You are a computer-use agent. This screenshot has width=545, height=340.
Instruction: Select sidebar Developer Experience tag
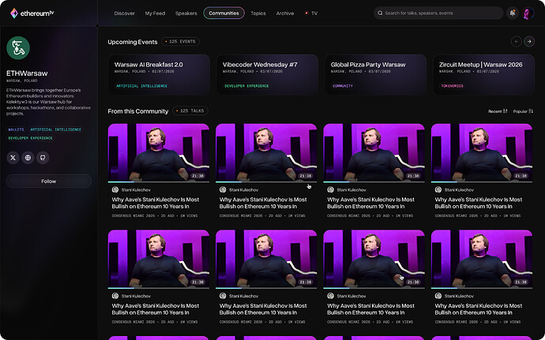pyautogui.click(x=30, y=138)
